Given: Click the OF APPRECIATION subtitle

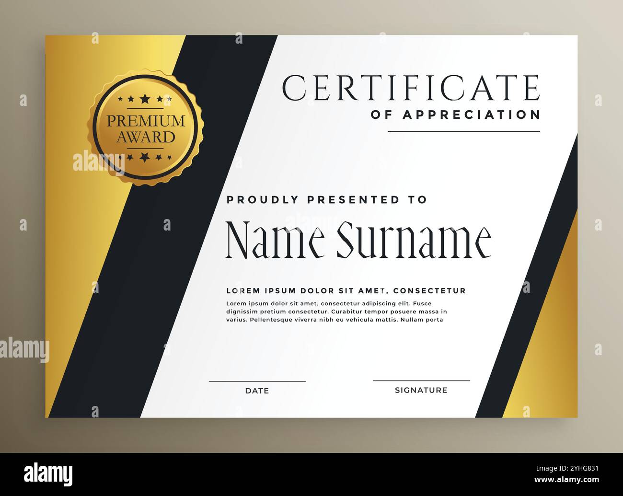Looking at the screenshot, I should (x=456, y=115).
